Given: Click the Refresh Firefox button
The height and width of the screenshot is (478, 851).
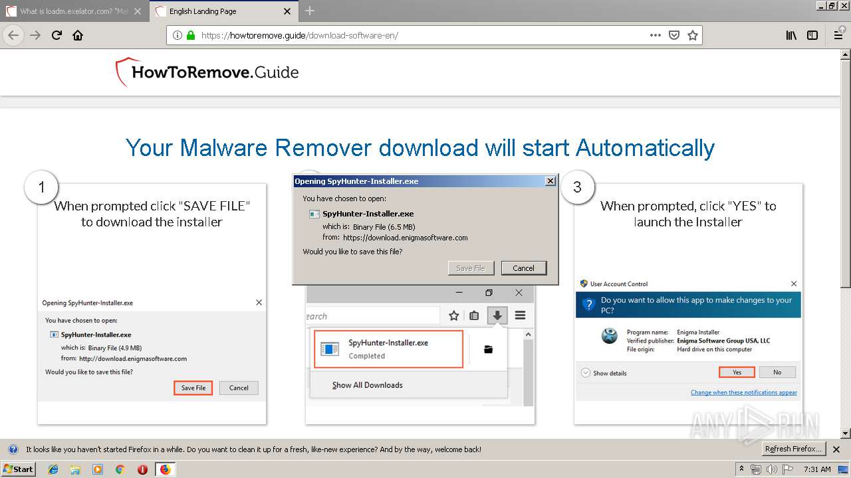Looking at the screenshot, I should click(x=794, y=449).
